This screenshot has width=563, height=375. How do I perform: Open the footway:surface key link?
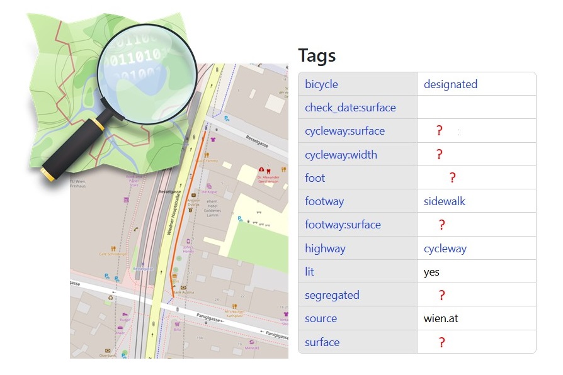(343, 225)
